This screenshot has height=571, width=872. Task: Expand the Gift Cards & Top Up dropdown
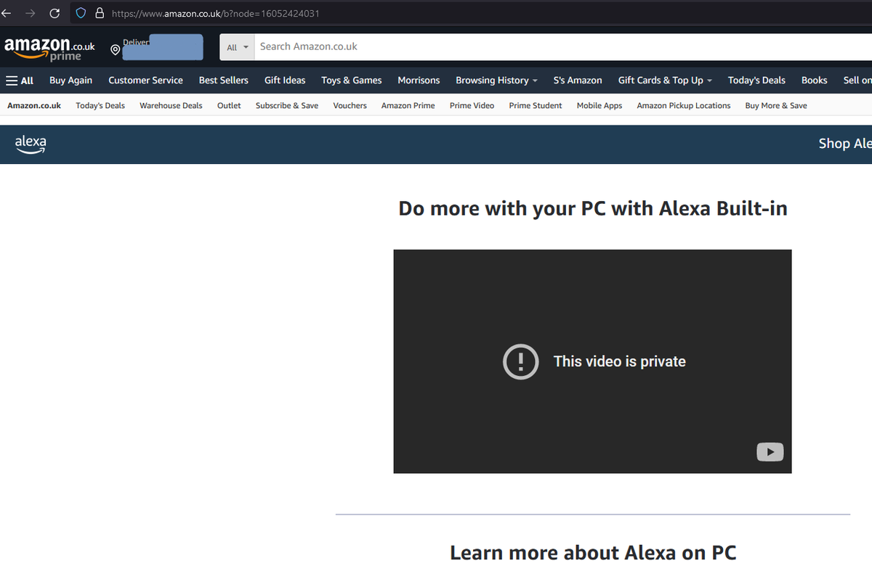(x=665, y=81)
